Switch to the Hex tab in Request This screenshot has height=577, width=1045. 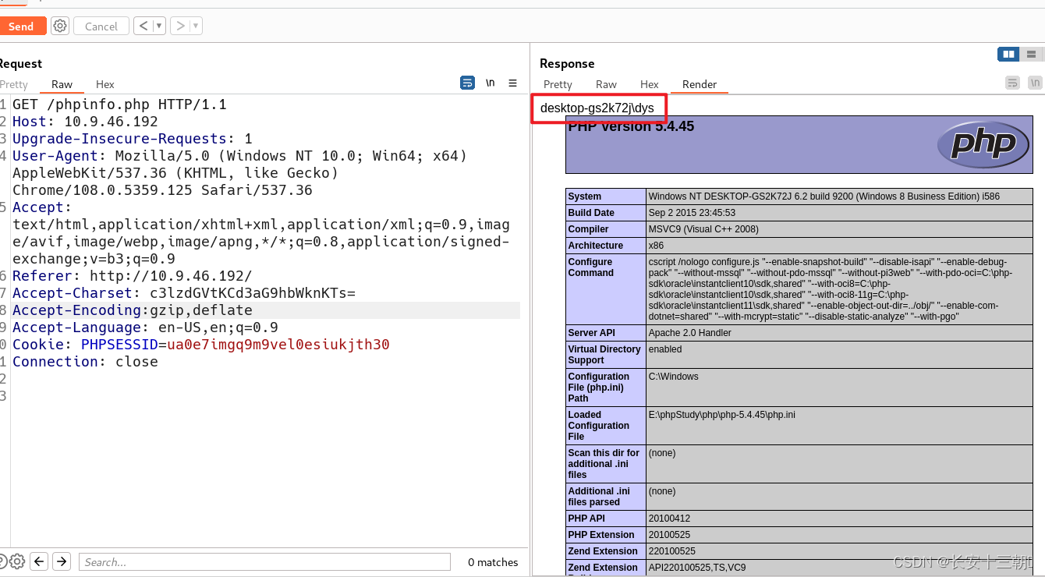pos(104,84)
